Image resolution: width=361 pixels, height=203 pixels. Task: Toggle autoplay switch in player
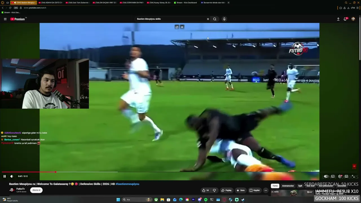pyautogui.click(x=326, y=176)
